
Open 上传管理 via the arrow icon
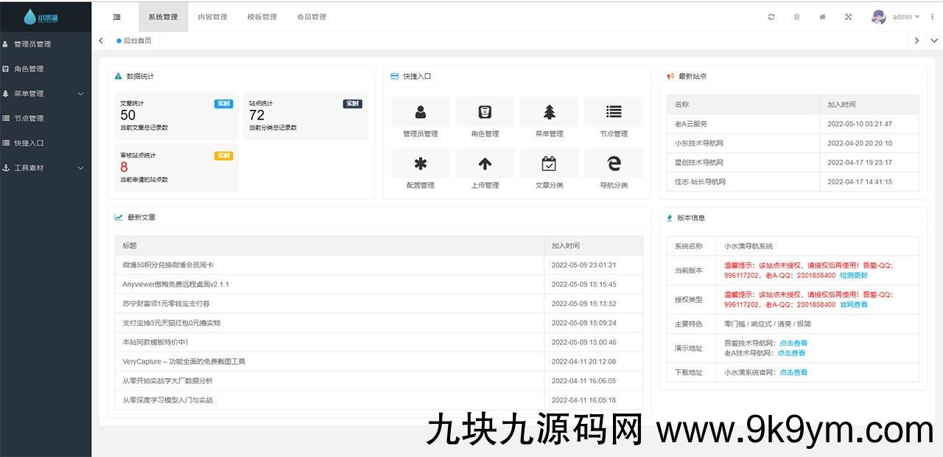pyautogui.click(x=485, y=164)
